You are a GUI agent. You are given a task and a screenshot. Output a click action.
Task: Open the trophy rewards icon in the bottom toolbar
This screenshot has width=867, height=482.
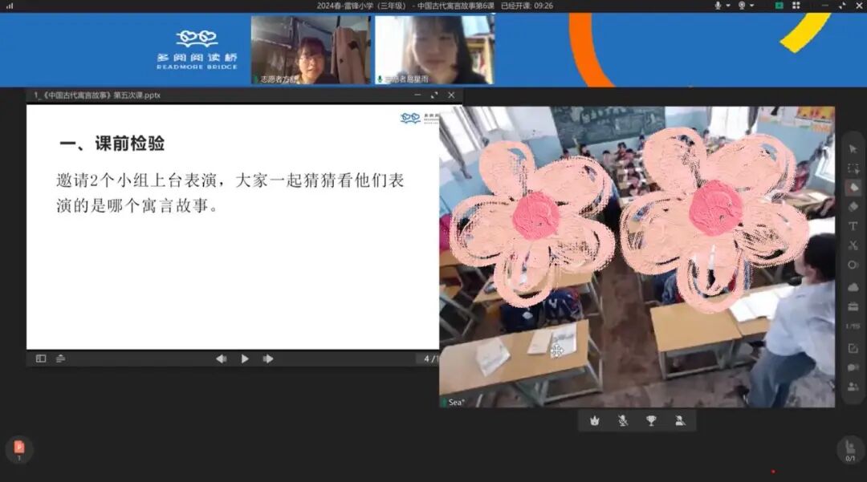(652, 419)
